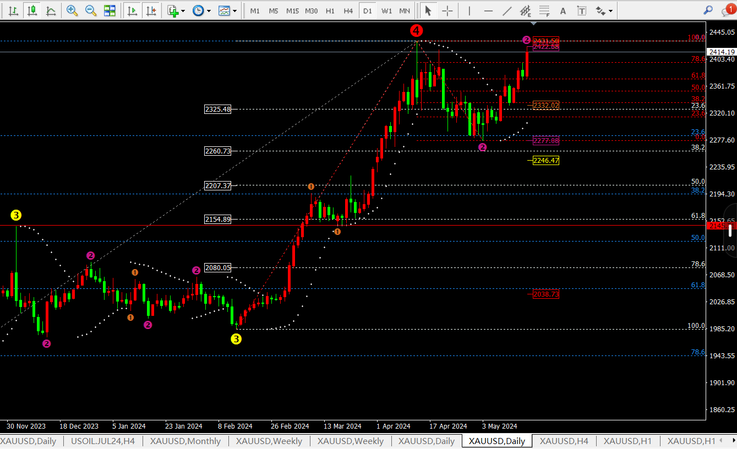
Task: Click the orange 2332.02 price label
Action: click(x=546, y=105)
